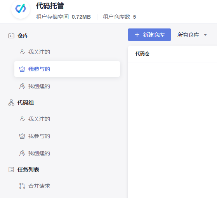Click the follow icon beside 代码组 我关注的
This screenshot has height=198, width=217.
tap(22, 119)
